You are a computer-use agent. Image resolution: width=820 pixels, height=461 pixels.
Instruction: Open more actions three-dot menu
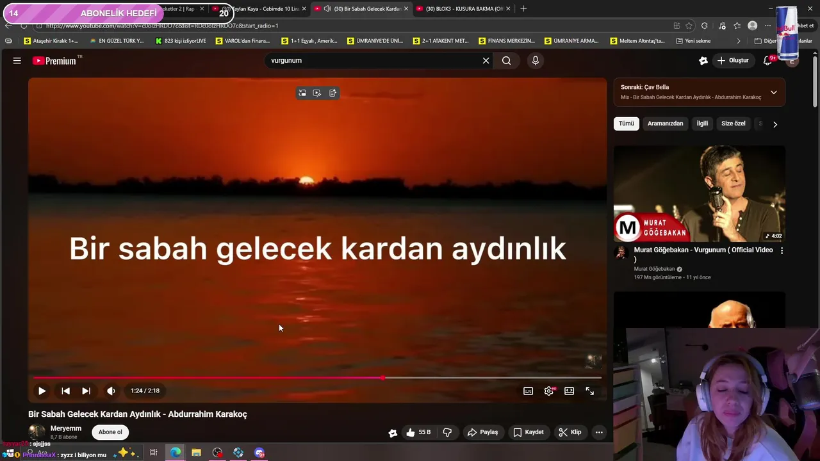pyautogui.click(x=599, y=432)
